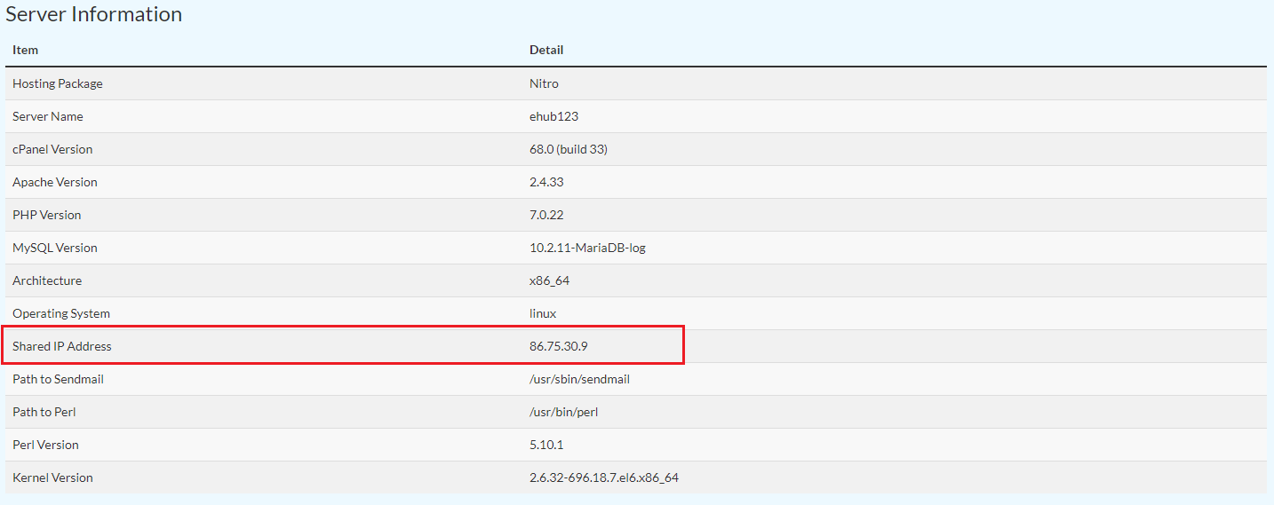Click the 86.75.30.9 IP address

(x=559, y=346)
